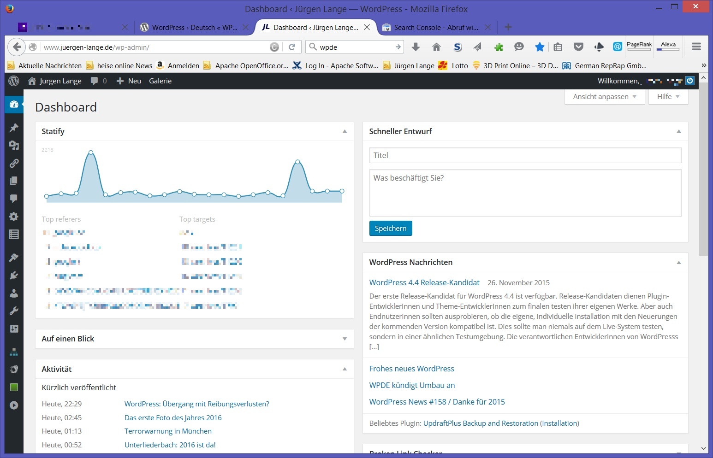Open Posts via the pushpin sidebar icon
Image resolution: width=713 pixels, height=458 pixels.
(x=14, y=128)
